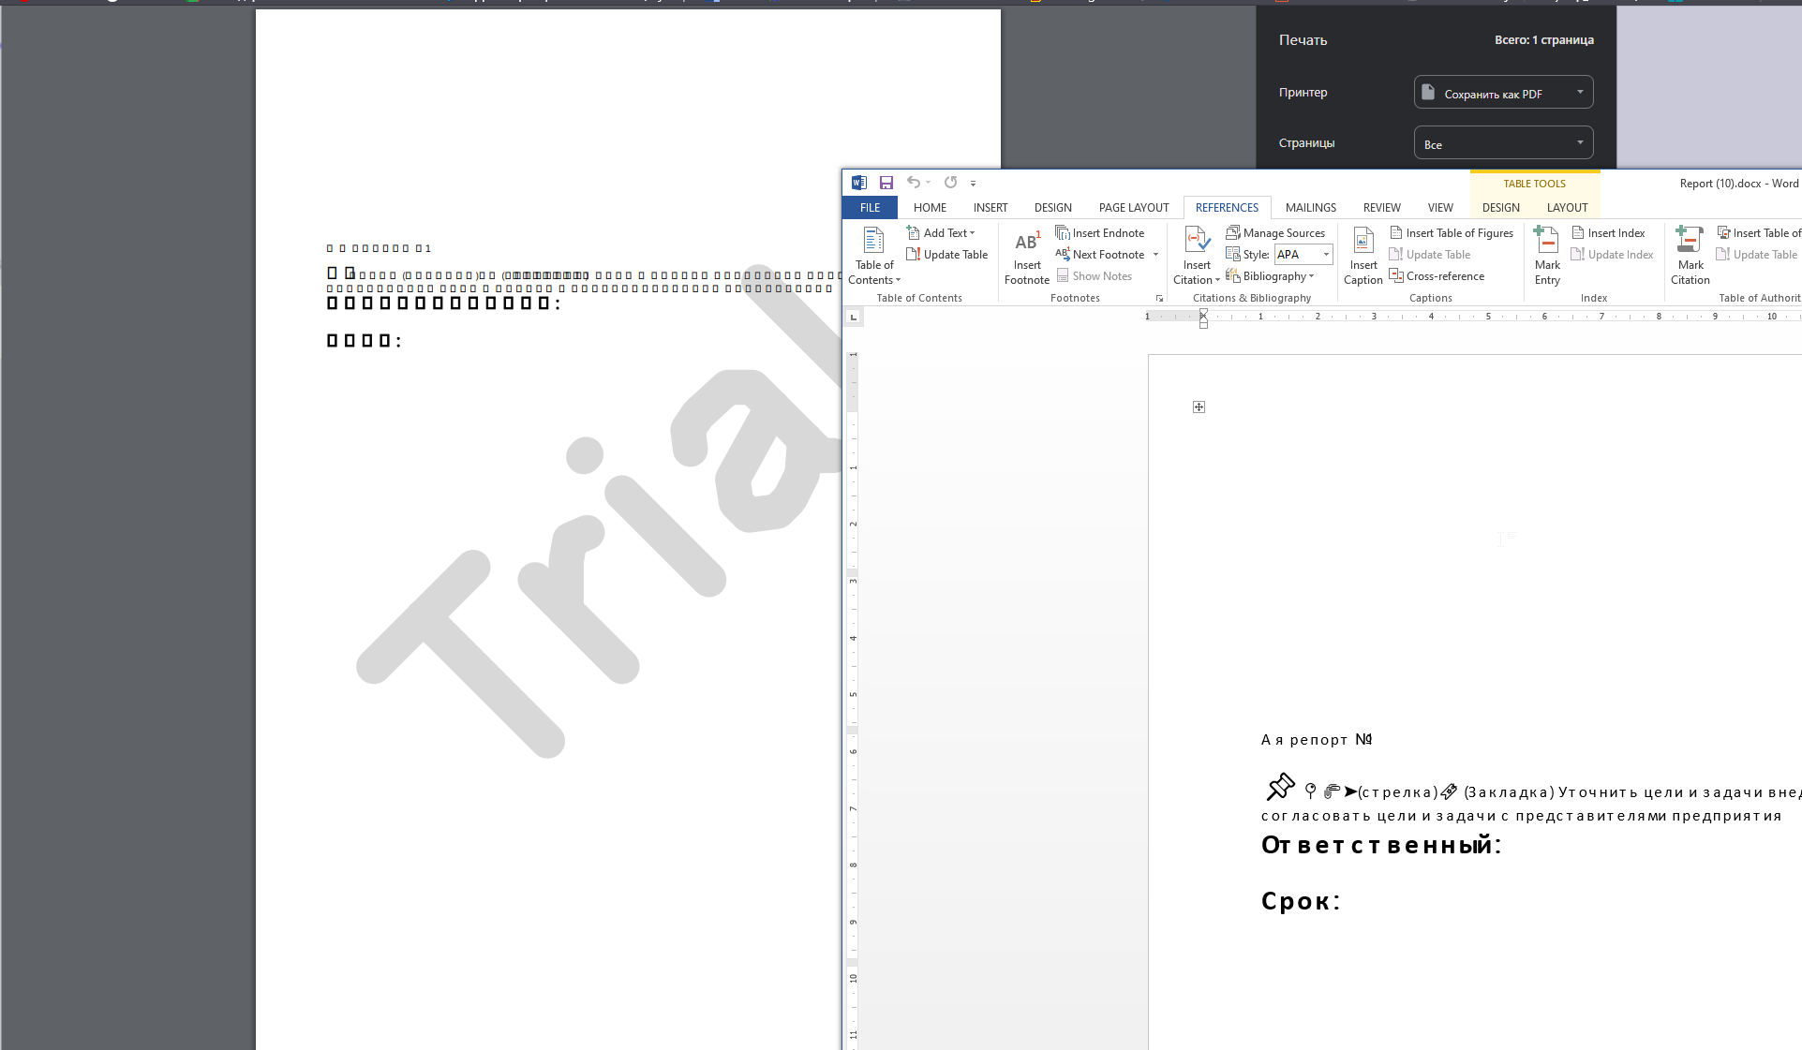
Task: Click Insert Citation button
Action: [1197, 256]
